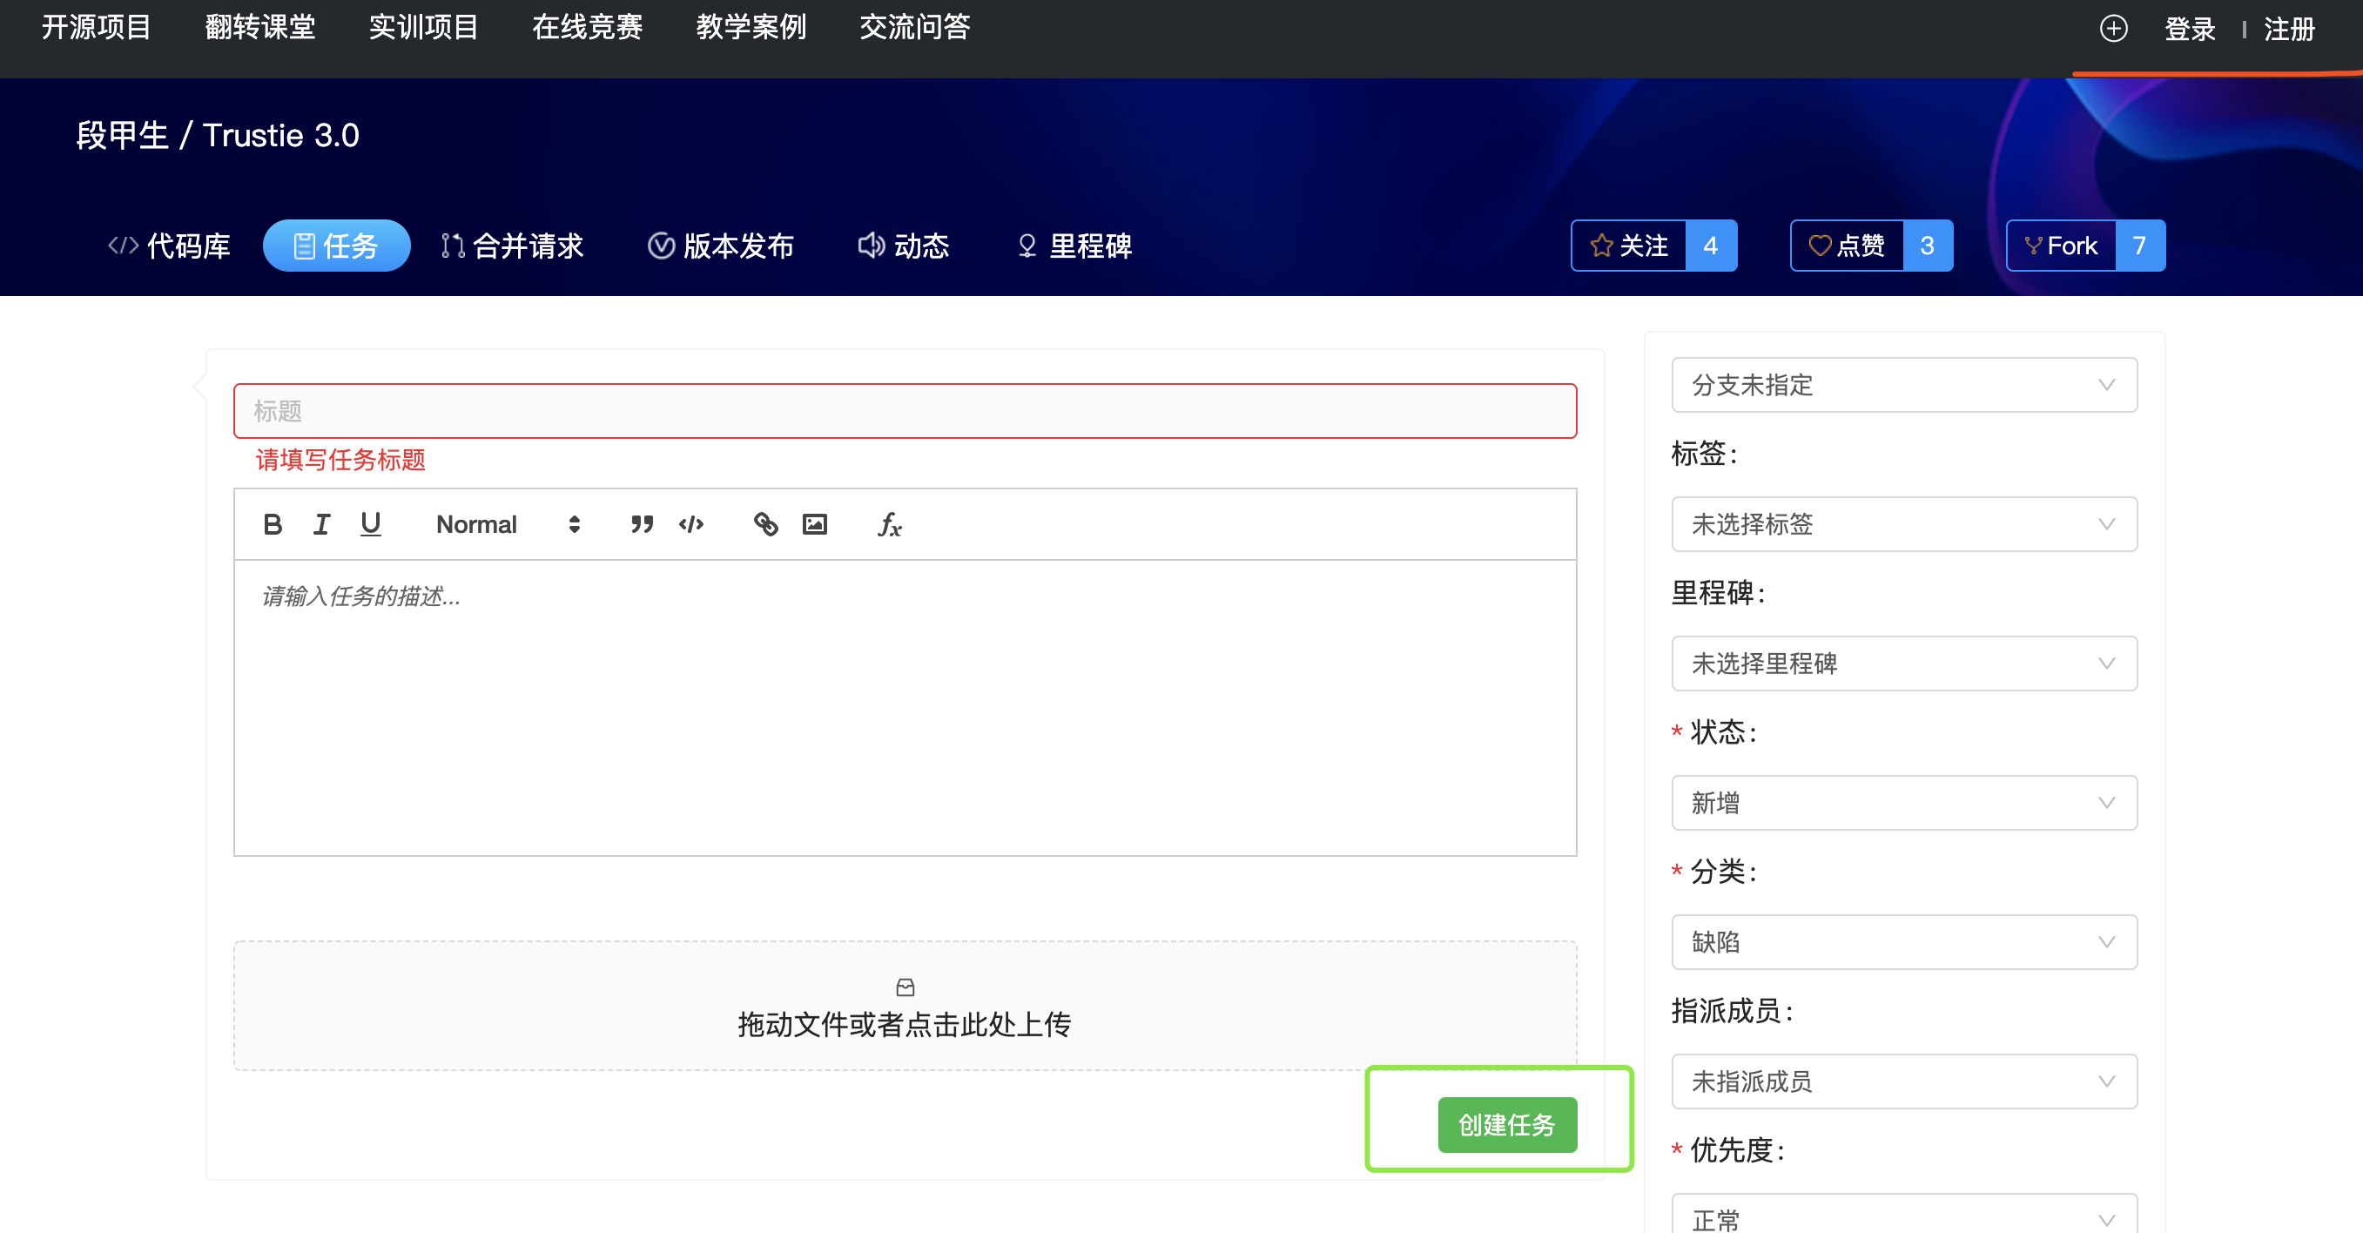Image resolution: width=2363 pixels, height=1233 pixels.
Task: Click the 登录 login link
Action: point(2190,30)
